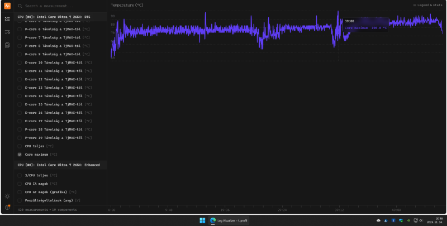Toggle the light/dark theme sun icon
The image size is (447, 226).
point(7,196)
